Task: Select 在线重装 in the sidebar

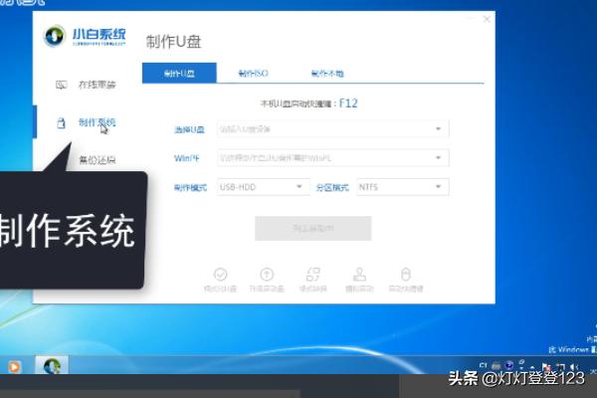Action: pyautogui.click(x=86, y=85)
